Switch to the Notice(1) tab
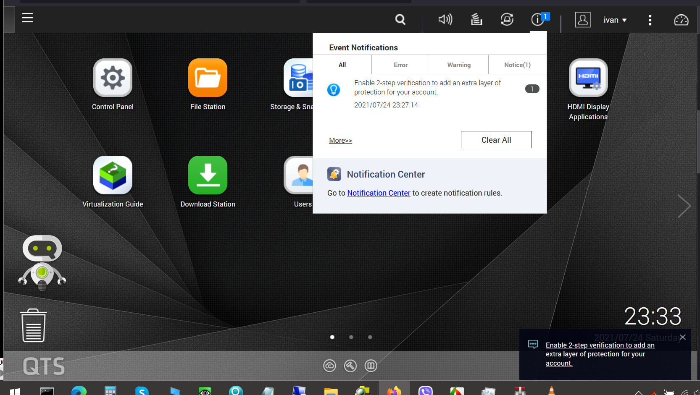 517,65
